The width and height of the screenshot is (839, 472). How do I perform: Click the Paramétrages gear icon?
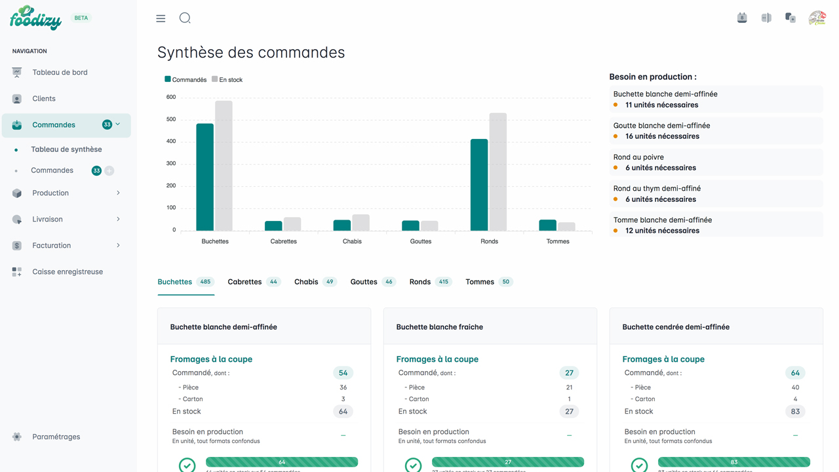[x=17, y=437]
